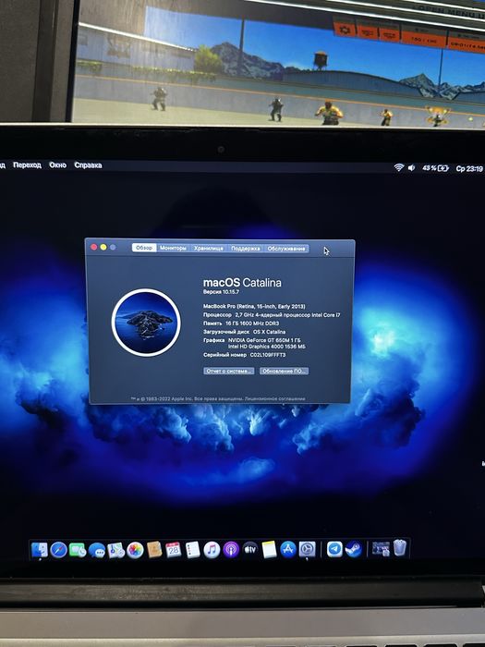Open the Trash in the Dock

click(400, 548)
